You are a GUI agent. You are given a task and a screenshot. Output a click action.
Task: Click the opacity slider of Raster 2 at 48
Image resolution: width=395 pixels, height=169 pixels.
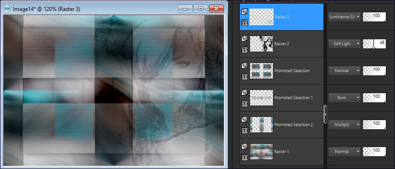(374, 44)
